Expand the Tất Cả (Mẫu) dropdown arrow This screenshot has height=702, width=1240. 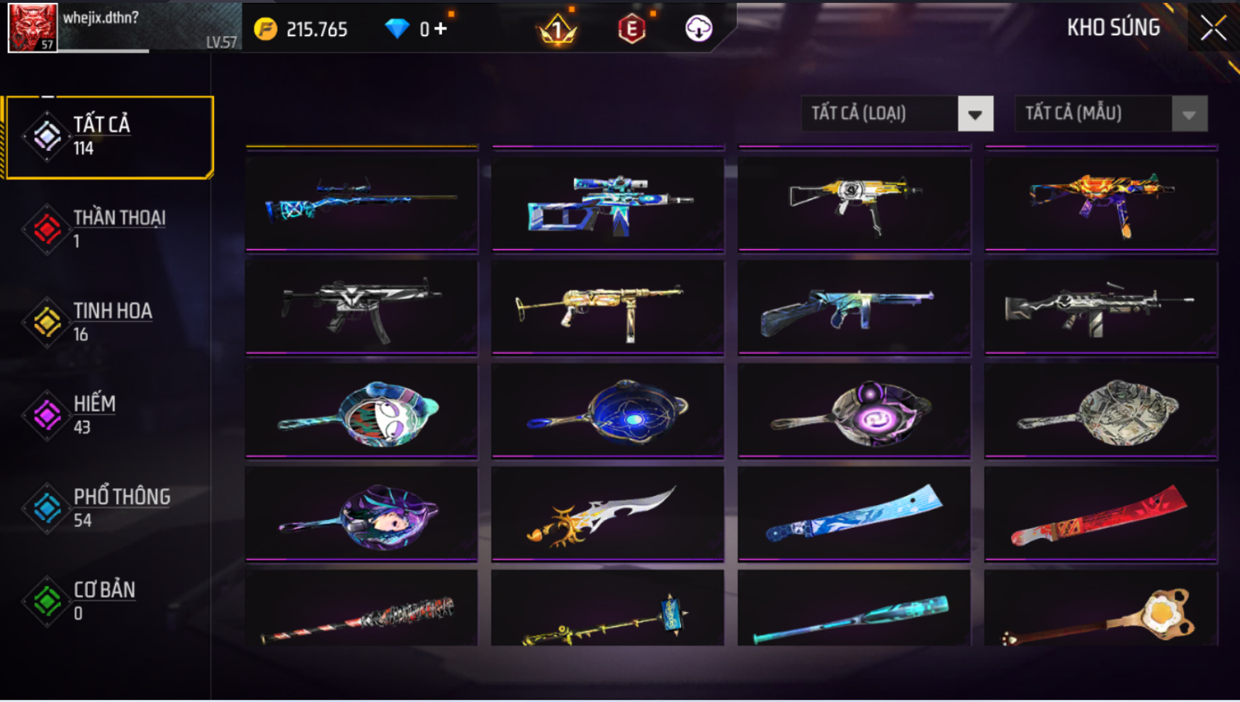(x=1189, y=114)
